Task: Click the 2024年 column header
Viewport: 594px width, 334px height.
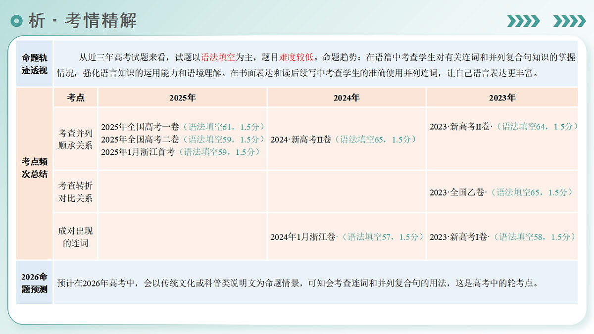Action: tap(346, 97)
